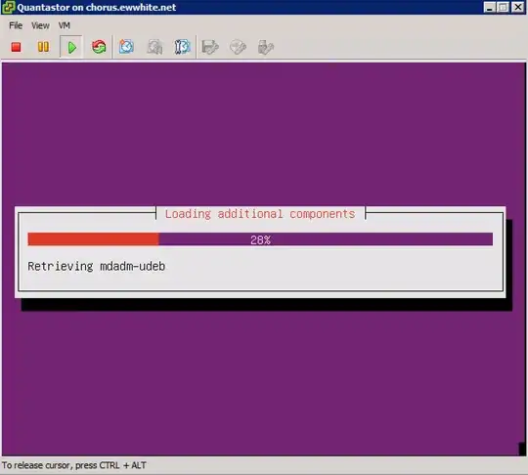Screen dimensions: 528x475
Task: Click the red Power Off button
Action: pyautogui.click(x=16, y=47)
